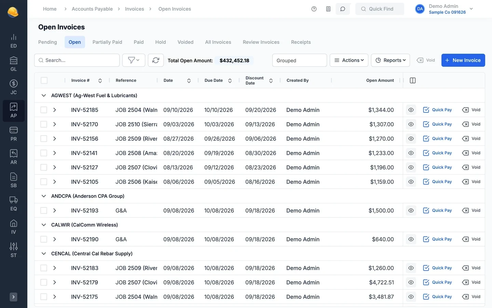This screenshot has height=308, width=492.
Task: Open the JC job cost module
Action: click(x=14, y=88)
